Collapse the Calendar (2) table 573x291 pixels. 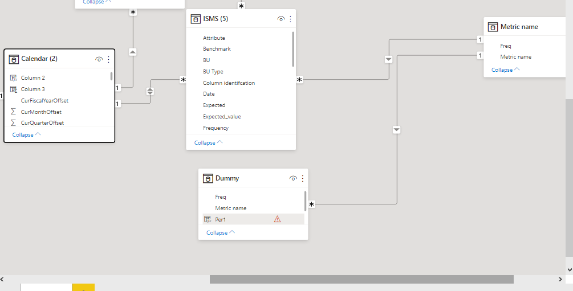[26, 135]
